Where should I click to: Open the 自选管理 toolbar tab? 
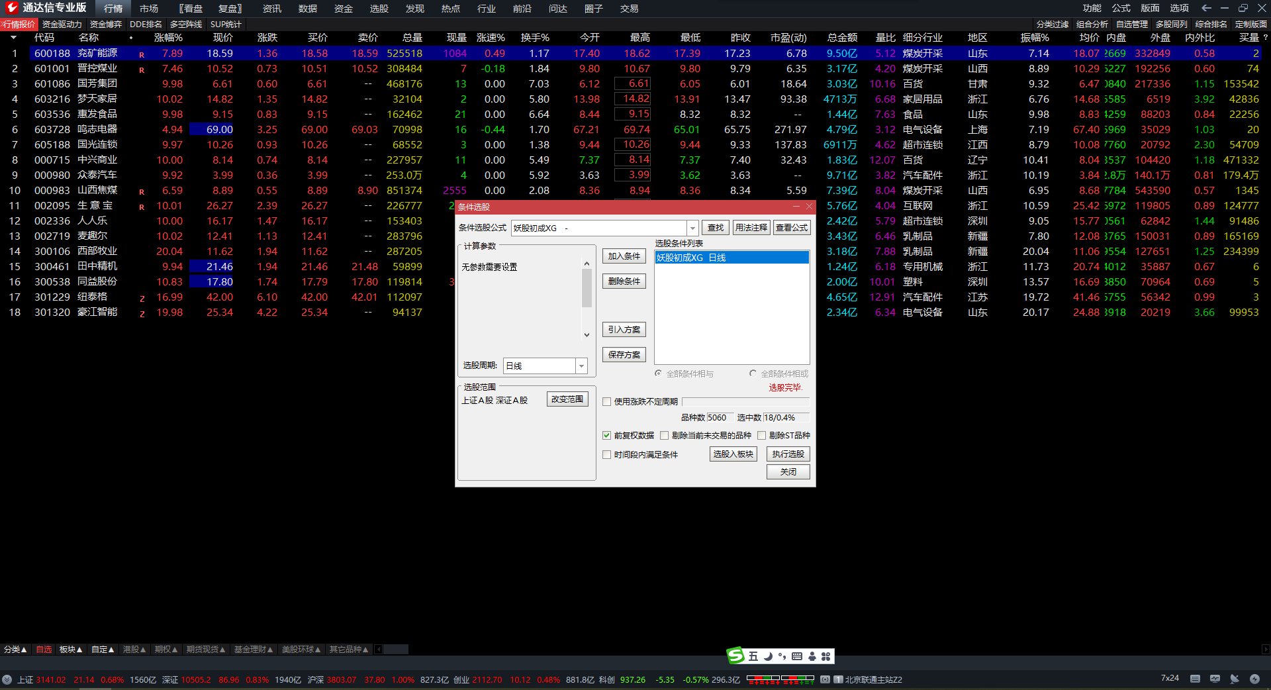(1132, 25)
